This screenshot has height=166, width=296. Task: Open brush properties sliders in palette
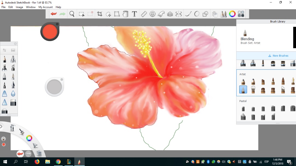click(x=4, y=50)
